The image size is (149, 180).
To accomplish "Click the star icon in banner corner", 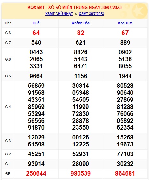I will point(139,11).
